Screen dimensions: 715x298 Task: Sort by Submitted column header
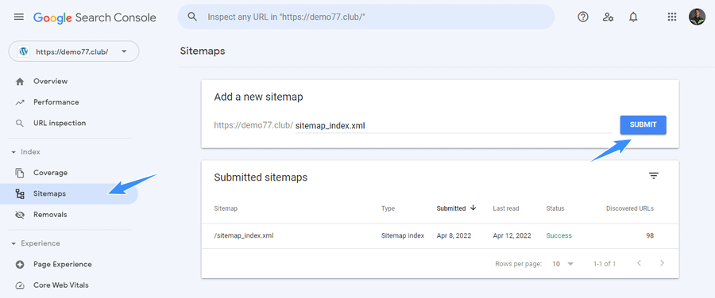(451, 208)
